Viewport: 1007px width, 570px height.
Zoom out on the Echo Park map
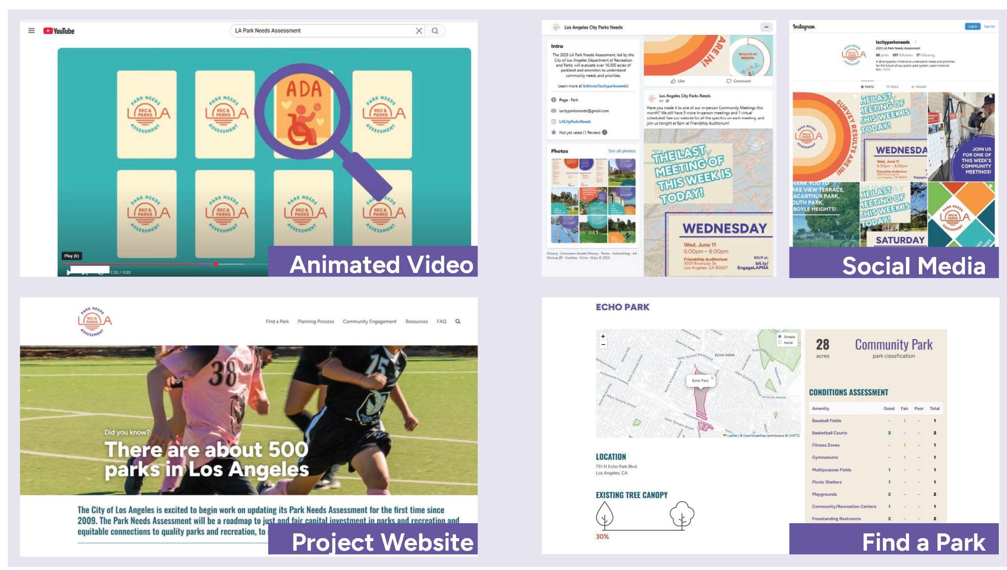pos(603,345)
